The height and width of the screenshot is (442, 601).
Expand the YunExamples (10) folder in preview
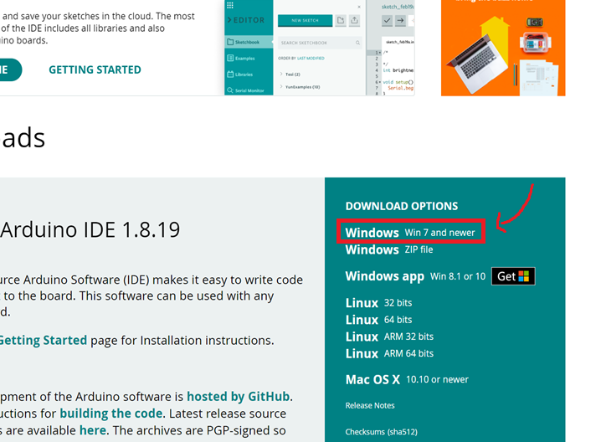click(x=300, y=87)
